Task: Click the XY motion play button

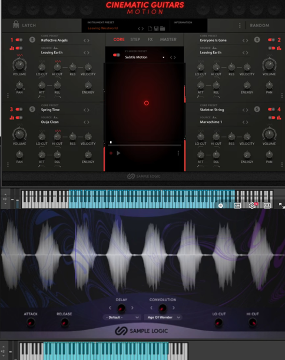Action: click(118, 153)
